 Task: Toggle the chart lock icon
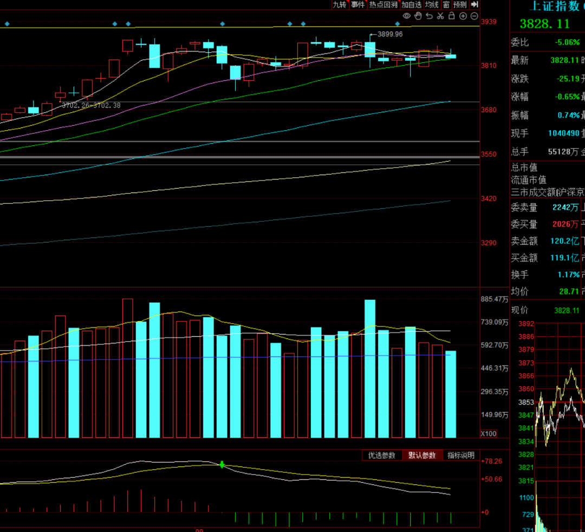451,16
